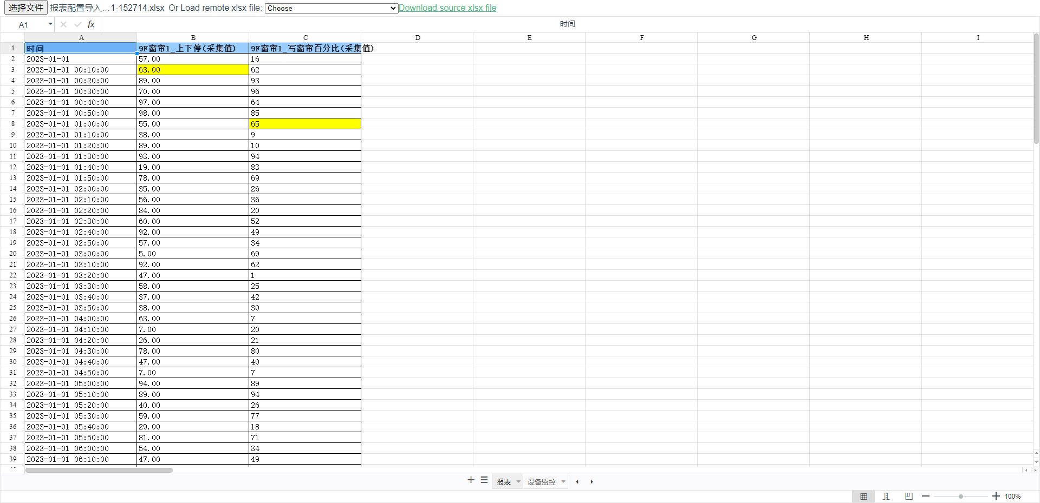Switch to the 报表 sheet tab
1040x503 pixels.
[x=503, y=482]
